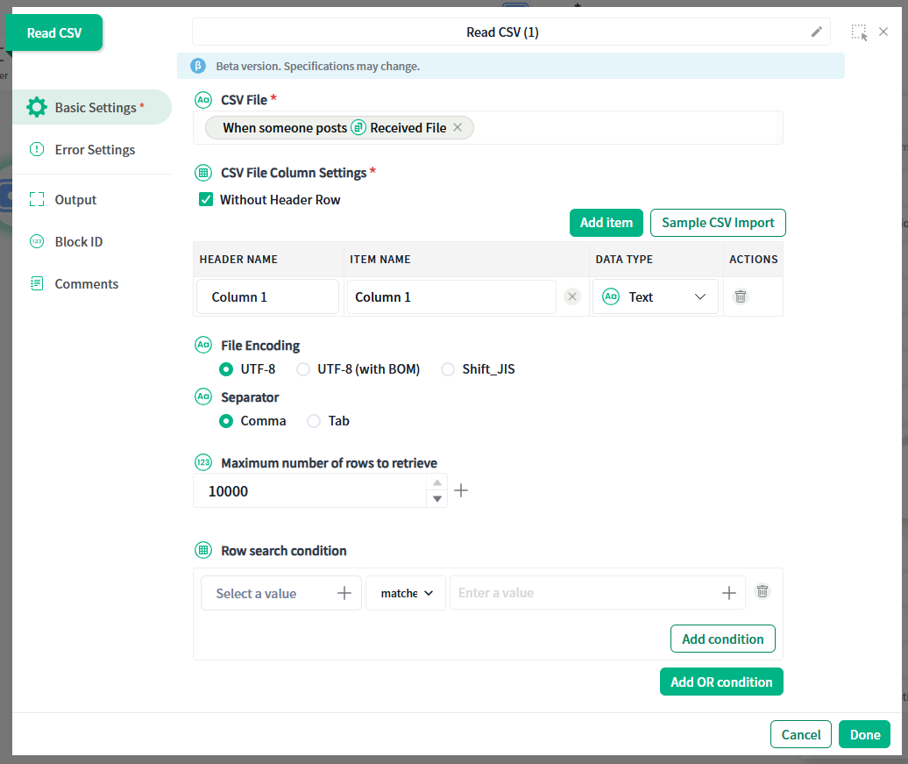Select the Shift_JIS encoding option
This screenshot has height=764, width=908.
449,370
